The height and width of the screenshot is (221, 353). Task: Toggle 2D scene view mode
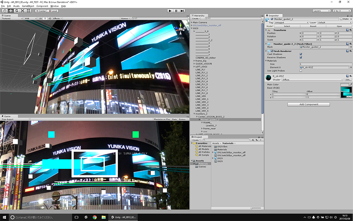41,19
